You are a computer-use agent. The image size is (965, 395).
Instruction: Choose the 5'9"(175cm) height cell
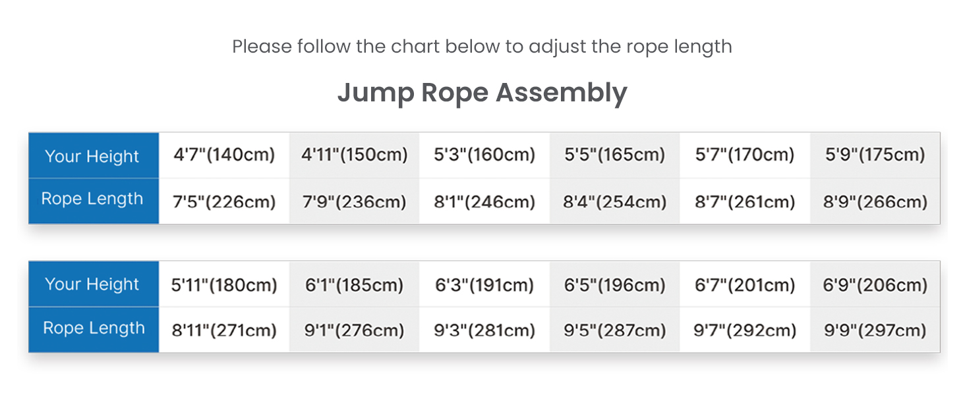(875, 155)
